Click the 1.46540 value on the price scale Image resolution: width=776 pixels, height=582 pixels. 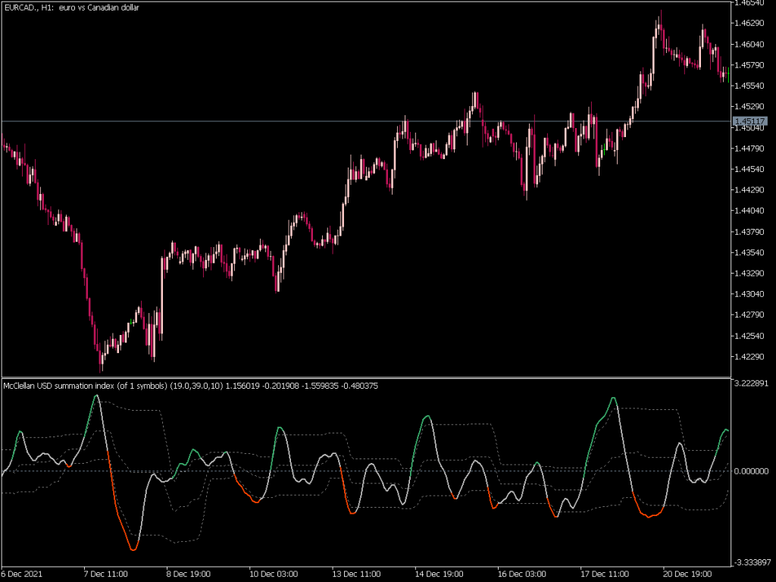(x=751, y=6)
